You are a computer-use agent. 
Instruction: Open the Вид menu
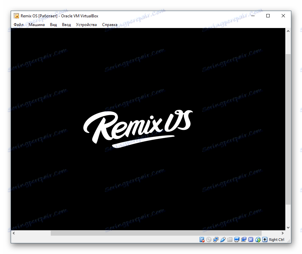(53, 25)
